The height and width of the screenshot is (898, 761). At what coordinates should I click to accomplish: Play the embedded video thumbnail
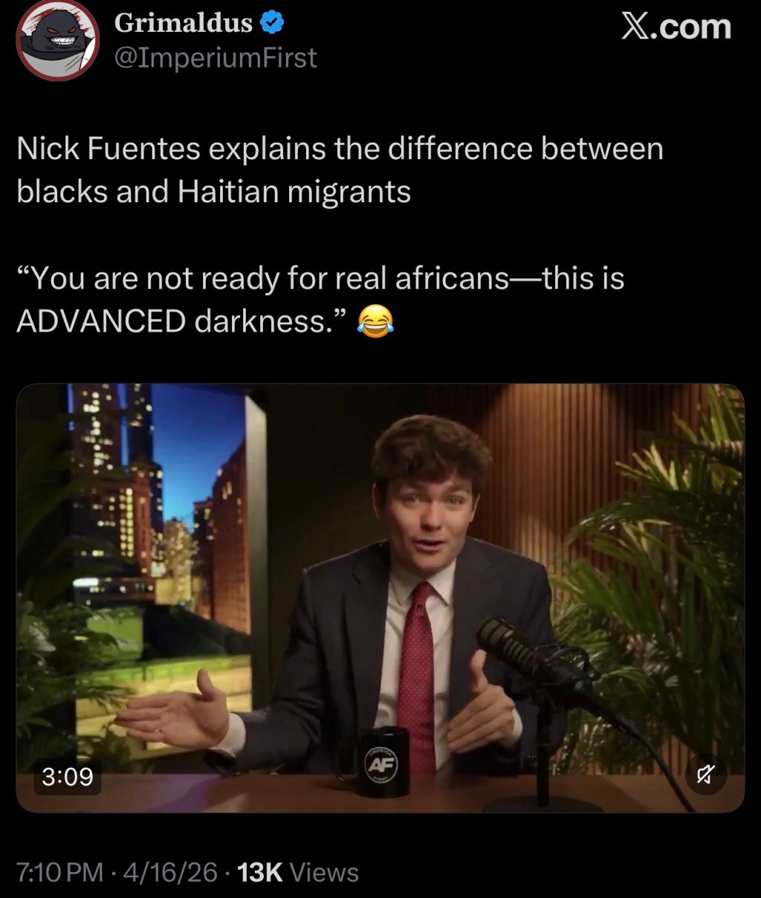coord(380,598)
